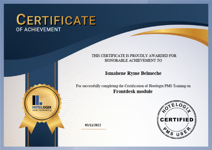The width and height of the screenshot is (212, 150).
Task: Click the "HOTELOGIX" wordmark on the medal
Action: (x=42, y=107)
